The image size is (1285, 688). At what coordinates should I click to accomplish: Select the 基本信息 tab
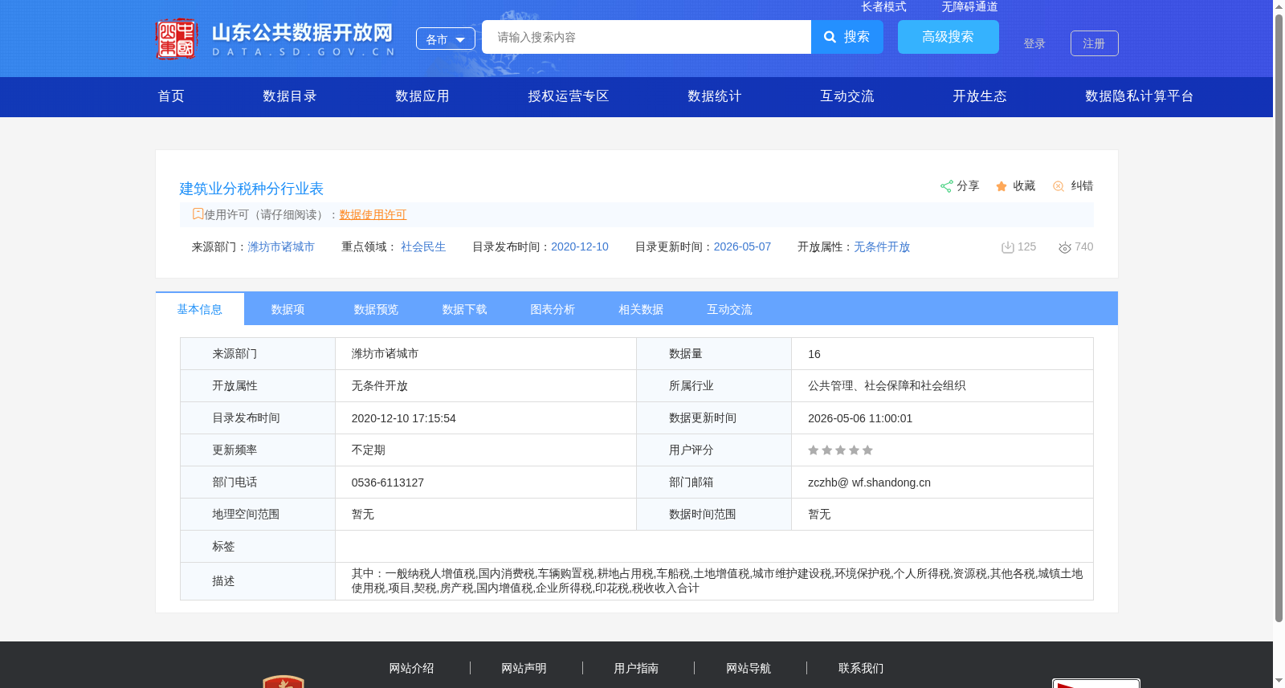click(200, 309)
